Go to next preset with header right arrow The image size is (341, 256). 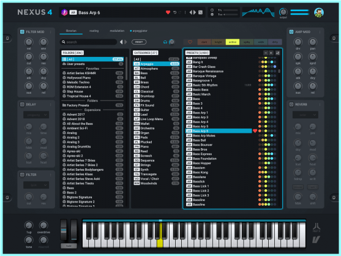click(195, 12)
